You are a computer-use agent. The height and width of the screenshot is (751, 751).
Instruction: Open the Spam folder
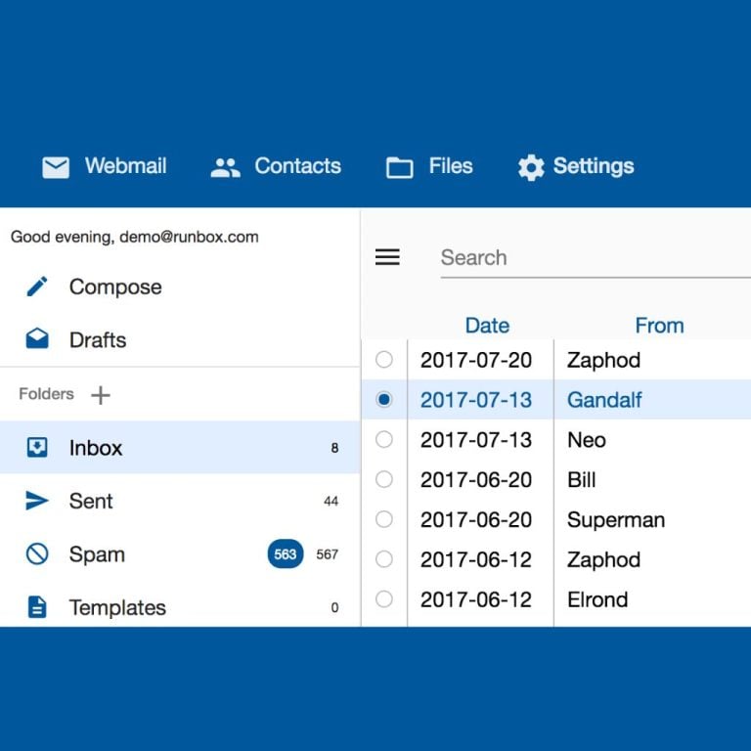tap(180, 553)
